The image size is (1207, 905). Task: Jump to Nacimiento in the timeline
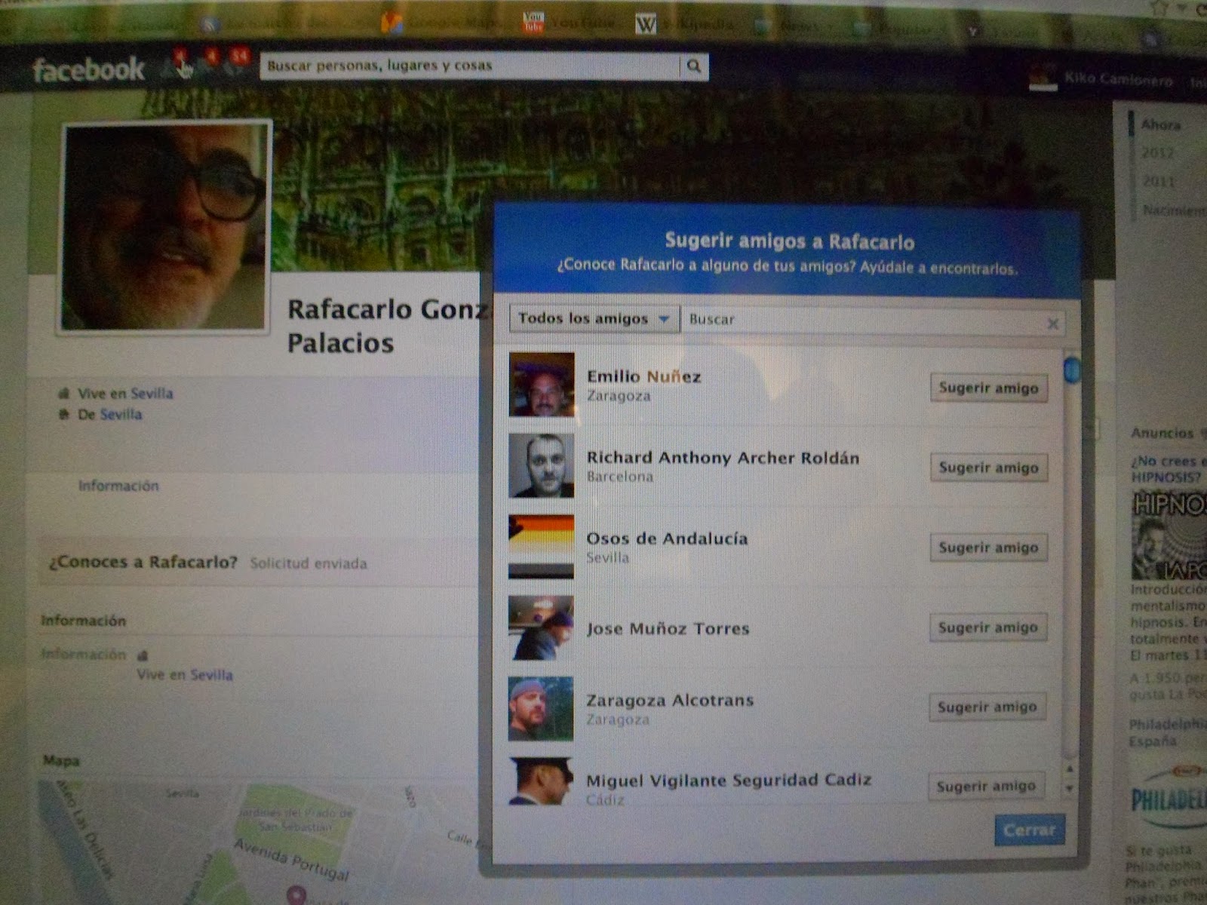[x=1174, y=210]
